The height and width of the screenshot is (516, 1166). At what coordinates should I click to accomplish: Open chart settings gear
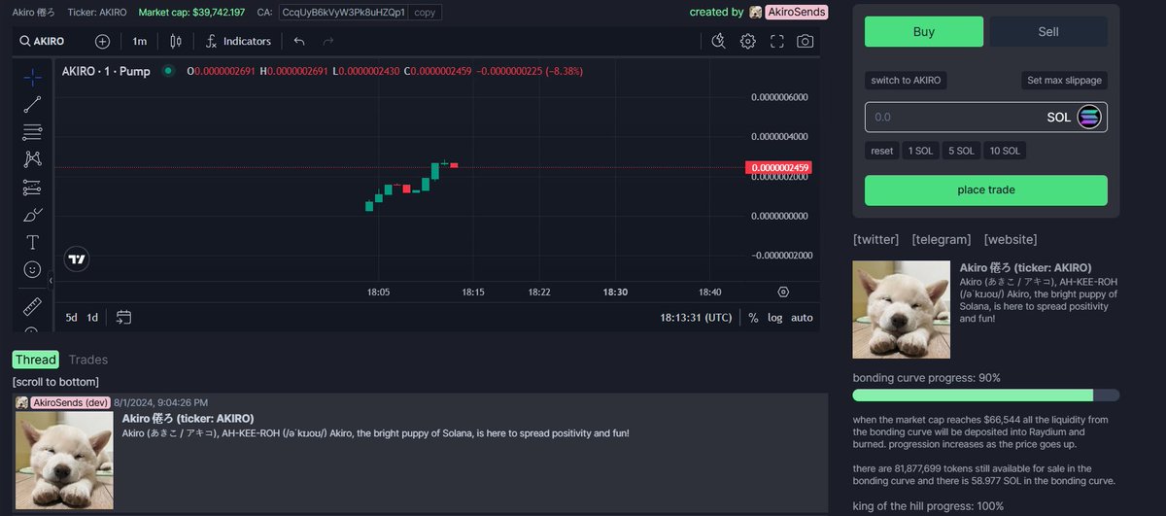748,41
